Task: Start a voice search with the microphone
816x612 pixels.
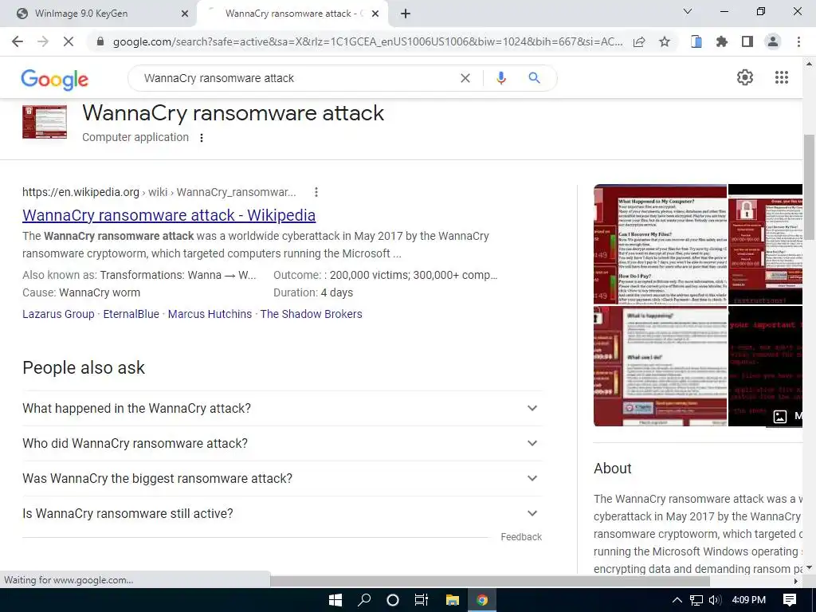Action: coord(500,78)
